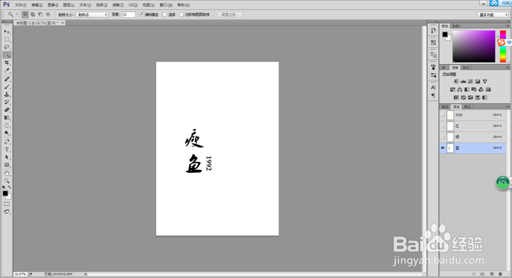
Task: Load channel as selection icon
Action: pos(474,274)
